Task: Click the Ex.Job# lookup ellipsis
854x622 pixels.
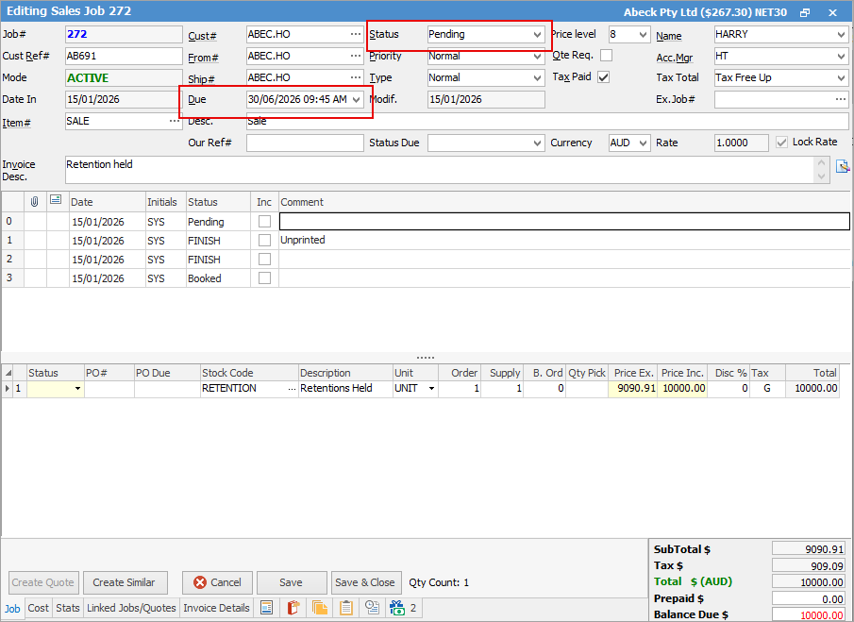Action: [x=841, y=99]
